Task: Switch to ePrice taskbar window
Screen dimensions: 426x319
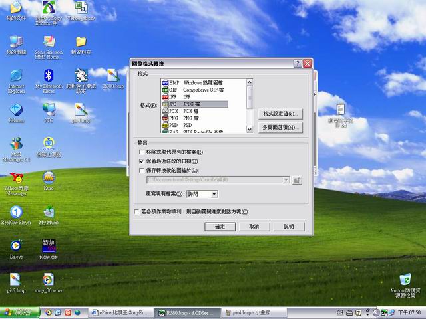Action: [x=121, y=313]
